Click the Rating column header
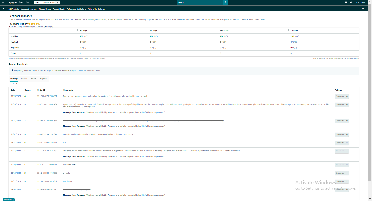 [28, 90]
